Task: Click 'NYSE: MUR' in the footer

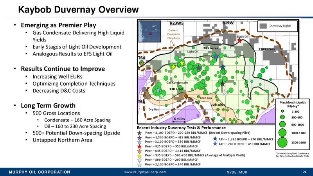Action: click(x=237, y=172)
